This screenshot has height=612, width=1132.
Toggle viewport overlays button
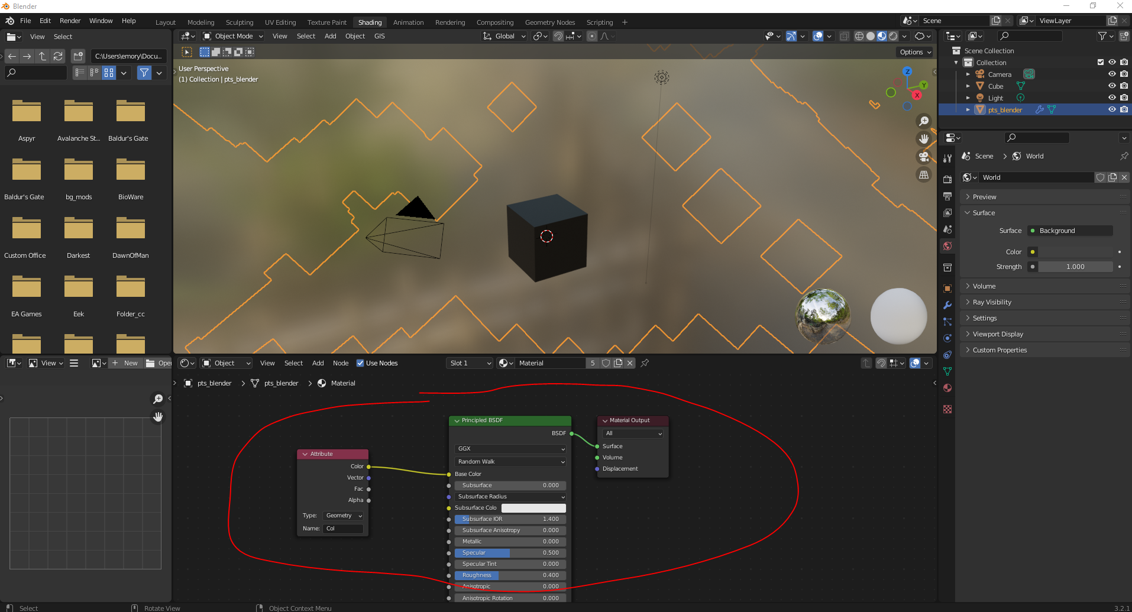818,36
